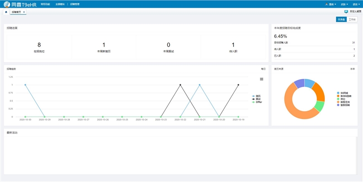Toggle BOSS直聘 in the donut legend

(345, 96)
